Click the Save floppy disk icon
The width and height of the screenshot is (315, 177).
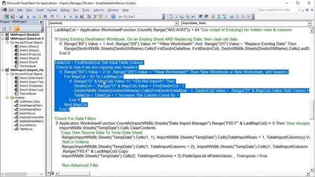(21, 17)
